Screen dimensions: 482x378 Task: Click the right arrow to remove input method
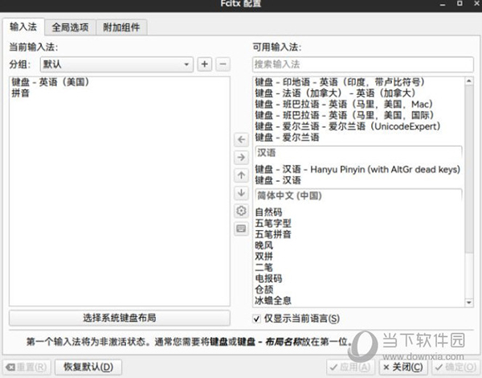[241, 158]
